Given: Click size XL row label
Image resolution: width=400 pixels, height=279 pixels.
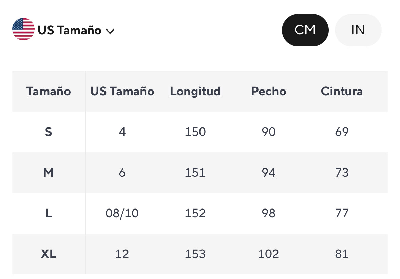Looking at the screenshot, I should click(x=49, y=254).
